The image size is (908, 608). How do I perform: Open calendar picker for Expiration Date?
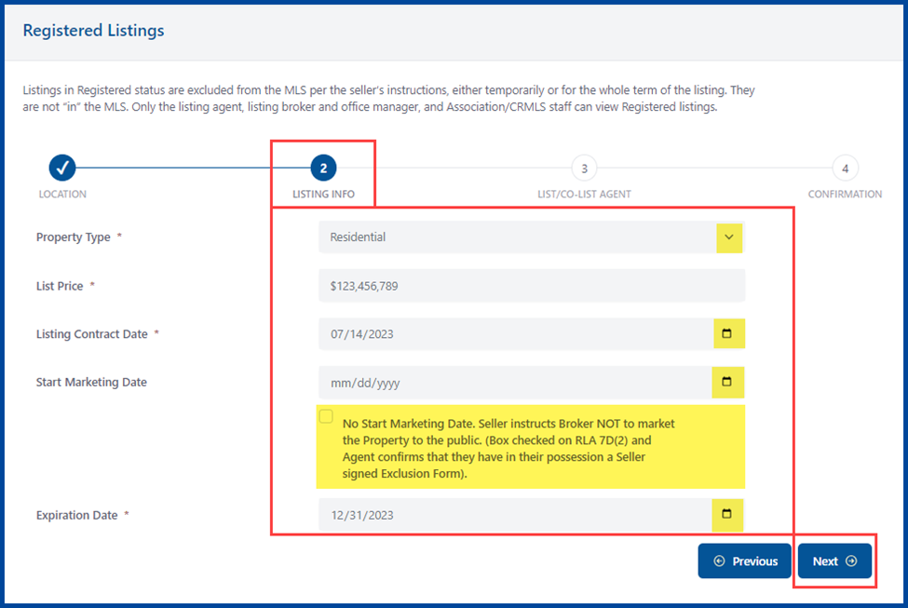pyautogui.click(x=728, y=514)
